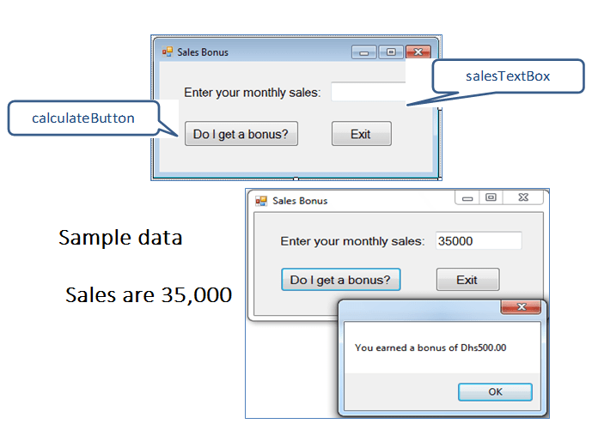Click Exit button in the upper design window
This screenshot has width=592, height=436.
click(361, 134)
